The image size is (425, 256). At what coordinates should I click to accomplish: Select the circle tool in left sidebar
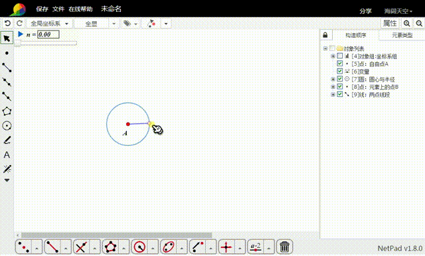tap(7, 125)
